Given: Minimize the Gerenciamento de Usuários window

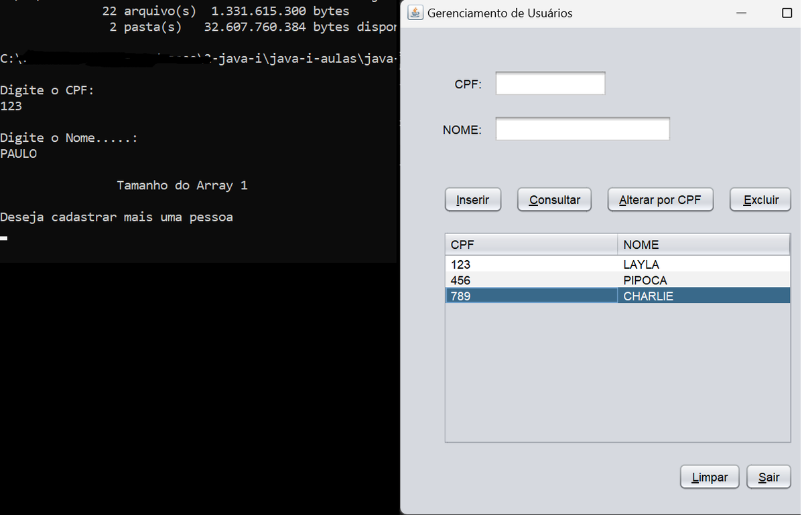Looking at the screenshot, I should 741,13.
